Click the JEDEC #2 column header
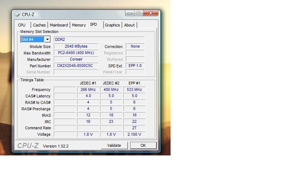Image resolution: width=301 pixels, height=188 pixels. click(111, 83)
